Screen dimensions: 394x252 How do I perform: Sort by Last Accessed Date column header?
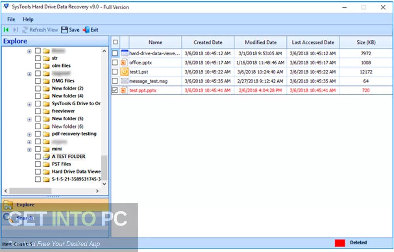tap(313, 42)
